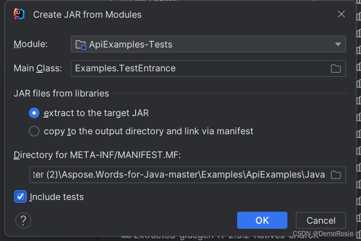
Task: Browse for the MANIFEST.MF directory folder icon
Action: (336, 175)
